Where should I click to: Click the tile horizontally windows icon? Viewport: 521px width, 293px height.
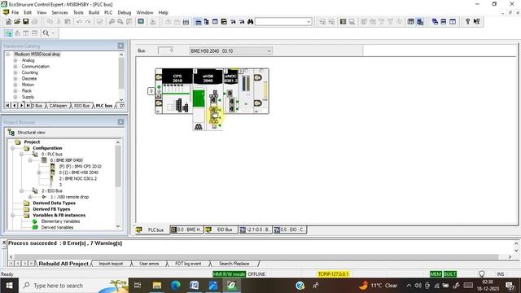click(x=444, y=22)
